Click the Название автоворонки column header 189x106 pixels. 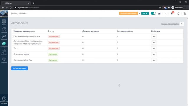(24, 31)
